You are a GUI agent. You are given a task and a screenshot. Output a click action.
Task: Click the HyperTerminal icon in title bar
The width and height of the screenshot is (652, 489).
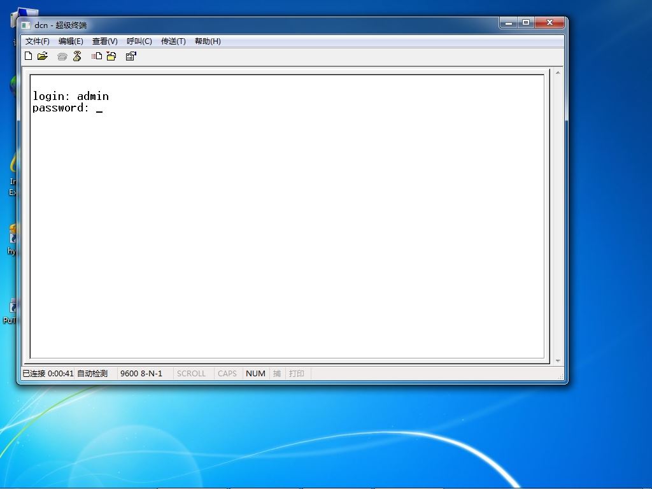point(25,25)
